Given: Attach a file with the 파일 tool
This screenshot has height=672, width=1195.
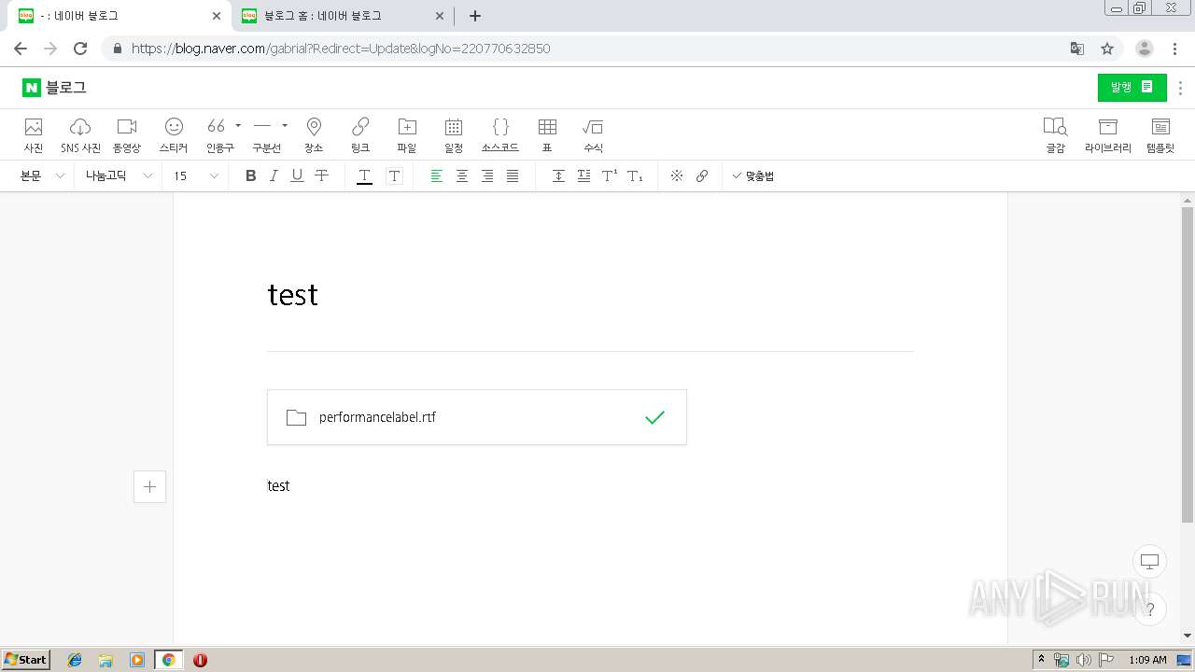Looking at the screenshot, I should [x=407, y=134].
